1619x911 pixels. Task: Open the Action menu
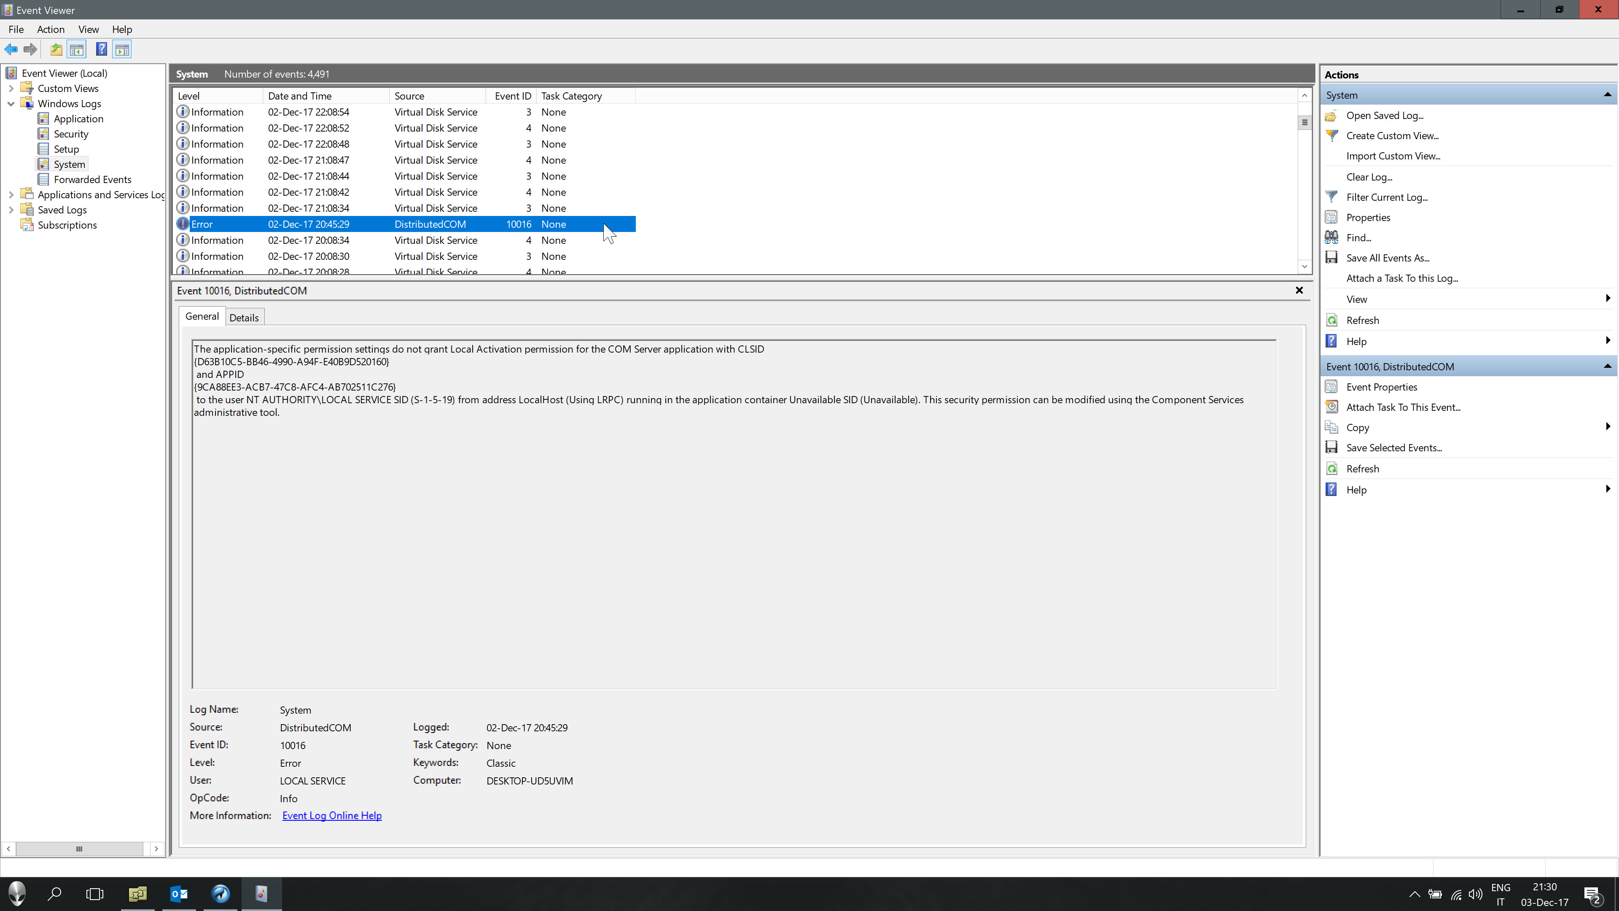pyautogui.click(x=50, y=30)
